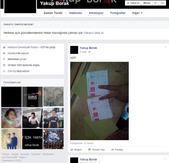The height and width of the screenshot is (163, 169).
Task: Expand the footer Diğer menu
Action: (23, 157)
